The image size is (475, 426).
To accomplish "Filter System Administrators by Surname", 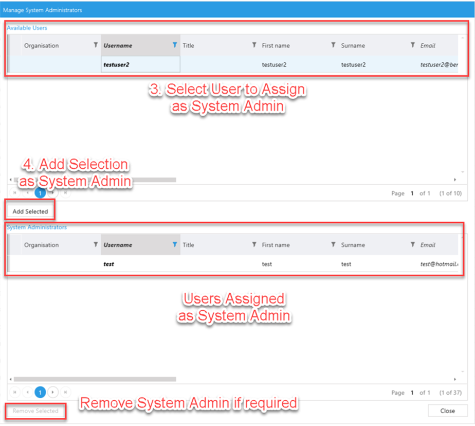I will tap(413, 244).
